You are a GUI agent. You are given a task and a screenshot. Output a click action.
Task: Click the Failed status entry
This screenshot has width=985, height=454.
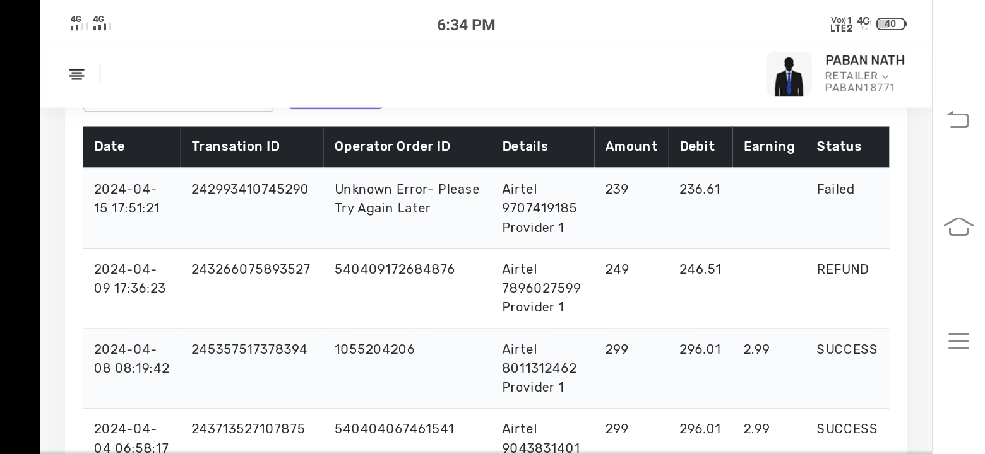click(835, 189)
